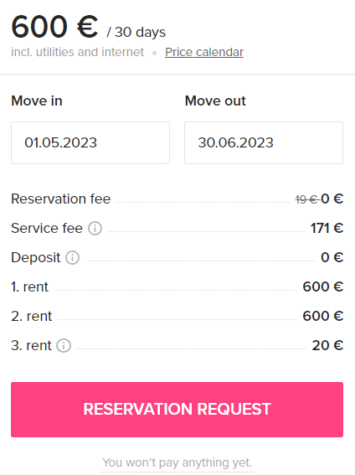355x475 pixels.
Task: Click the 'You won't pay anything yet' text
Action: click(x=177, y=462)
